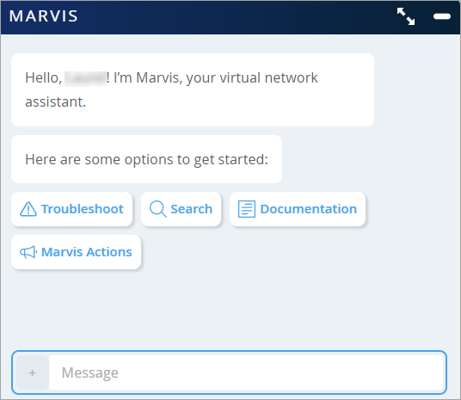Expand the Marvis chat window to full size
The height and width of the screenshot is (400, 461).
(x=406, y=16)
